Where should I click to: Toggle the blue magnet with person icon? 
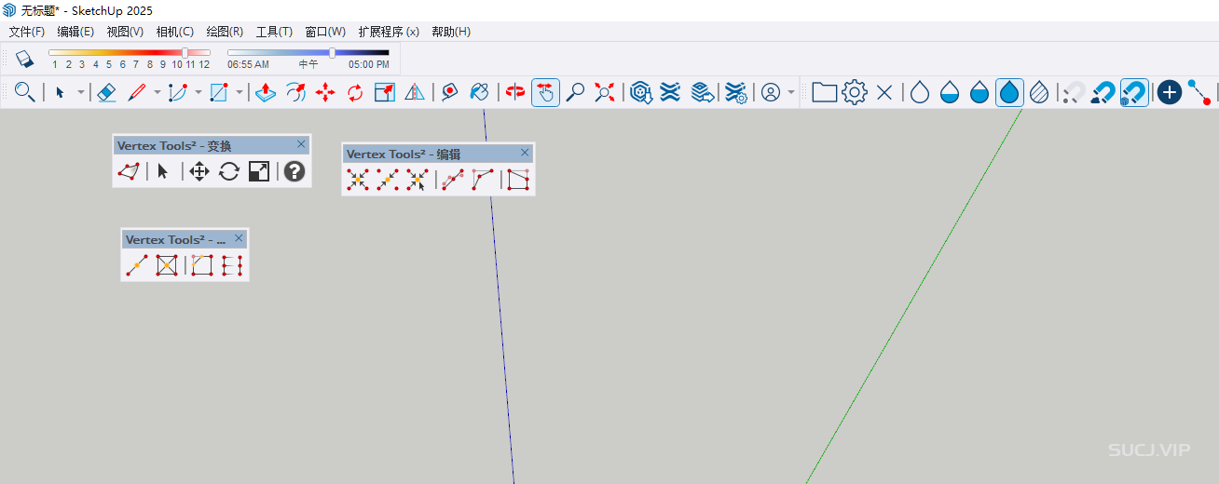pyautogui.click(x=1103, y=92)
